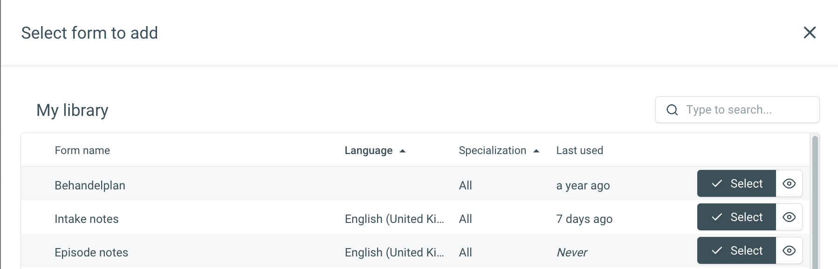The image size is (838, 269).
Task: Select the Intake notes form
Action: click(x=736, y=217)
